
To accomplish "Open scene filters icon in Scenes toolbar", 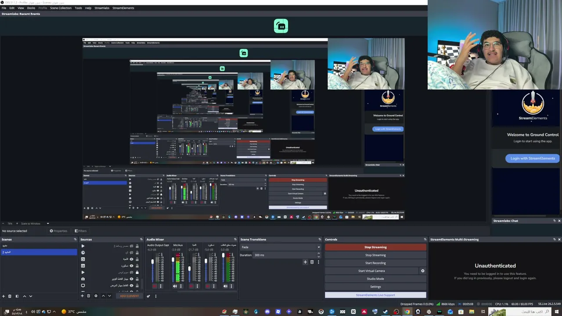I will [17, 296].
